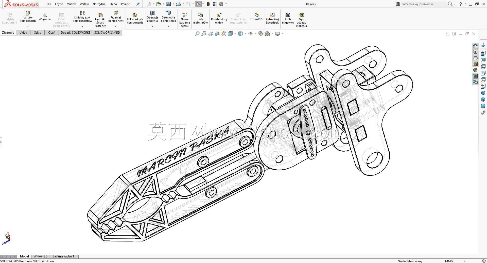Click the Isometric view cube icon
The image size is (487, 263).
pos(483,93)
